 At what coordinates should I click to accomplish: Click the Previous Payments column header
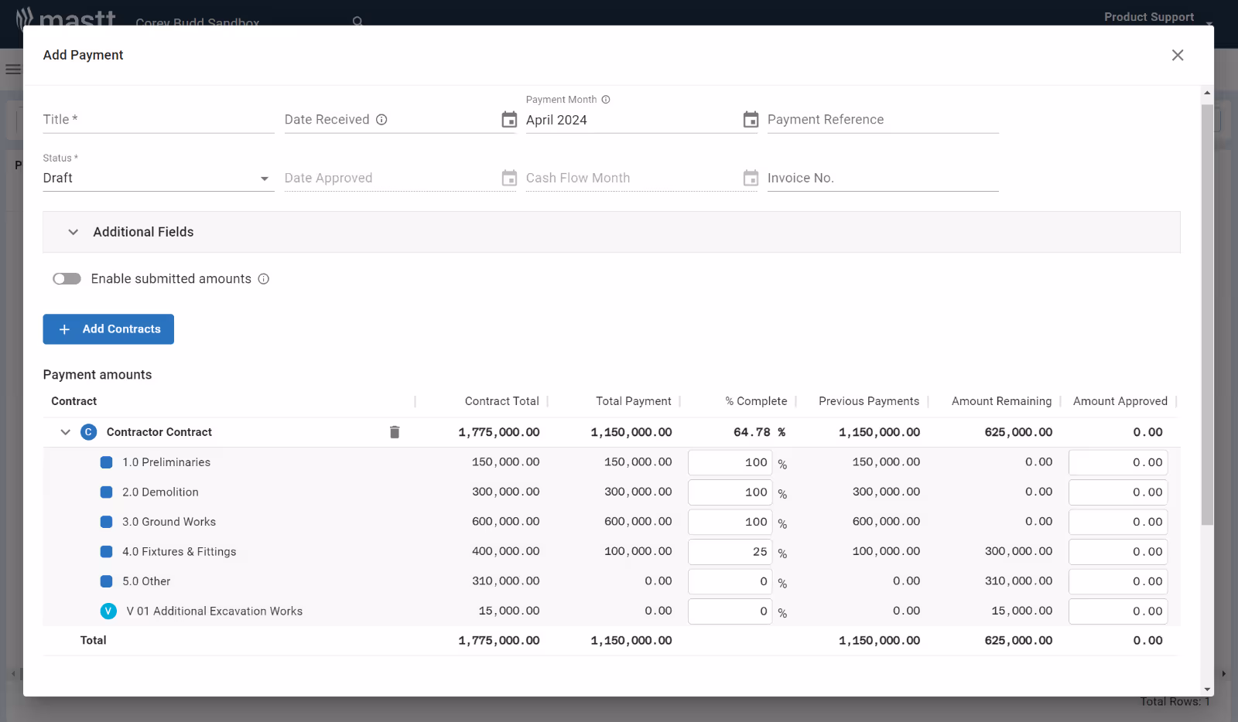point(869,401)
